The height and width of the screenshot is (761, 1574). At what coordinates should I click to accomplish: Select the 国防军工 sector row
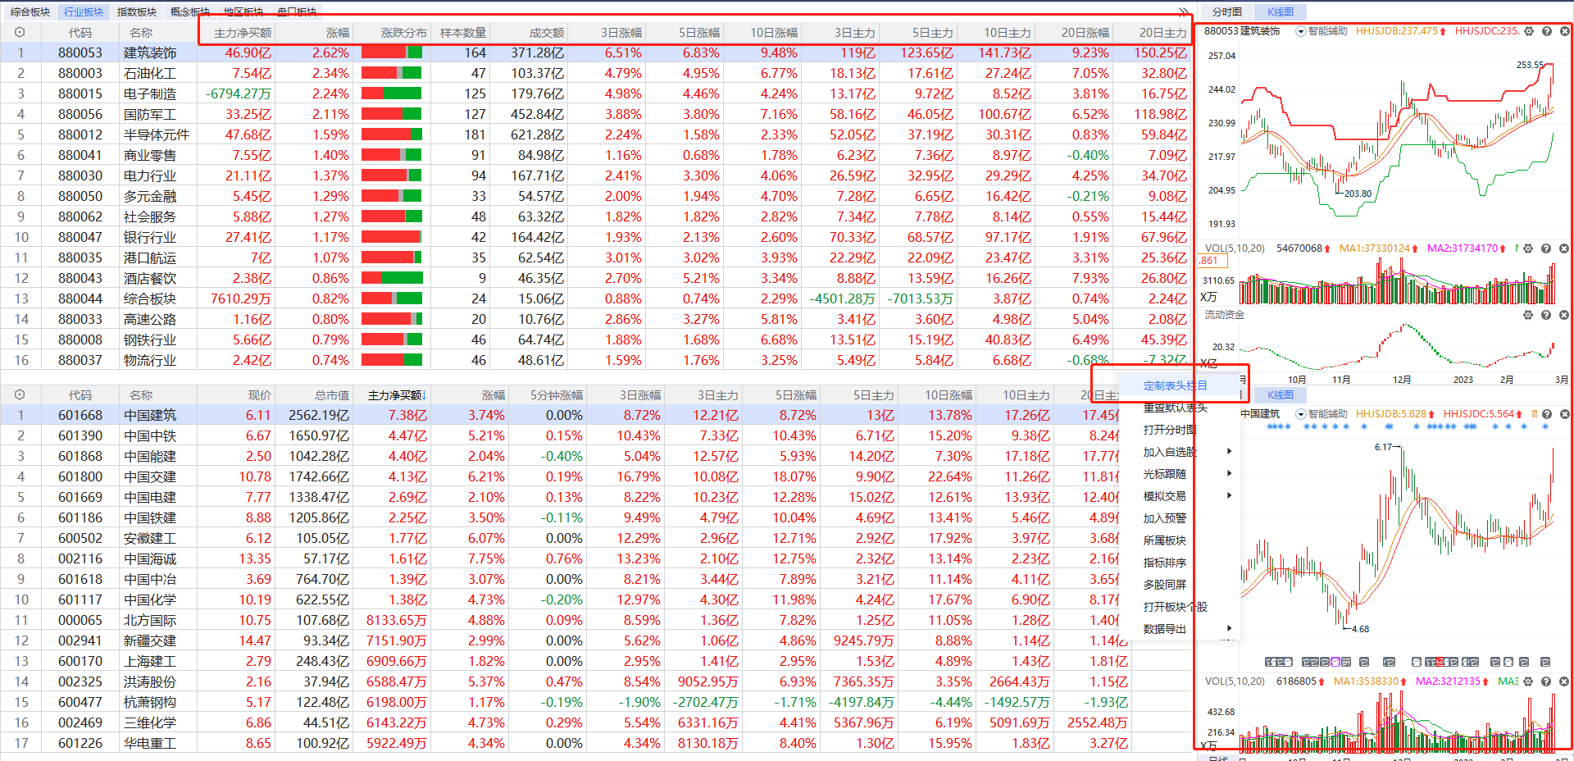coord(596,114)
